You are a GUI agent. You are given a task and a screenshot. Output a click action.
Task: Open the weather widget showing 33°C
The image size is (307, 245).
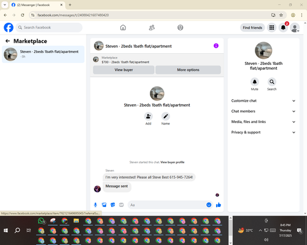click(246, 230)
